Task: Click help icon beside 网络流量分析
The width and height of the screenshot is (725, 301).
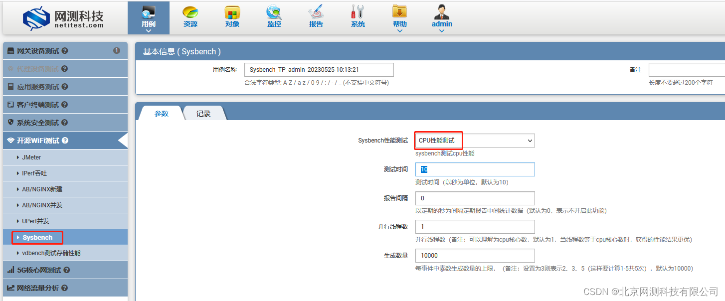Action: tap(65, 288)
